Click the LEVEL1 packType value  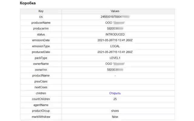click(x=115, y=58)
